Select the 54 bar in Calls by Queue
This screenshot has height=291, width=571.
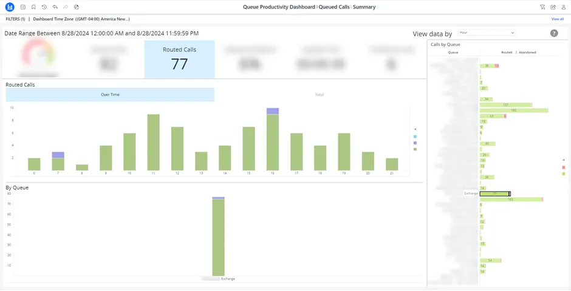[491, 261]
